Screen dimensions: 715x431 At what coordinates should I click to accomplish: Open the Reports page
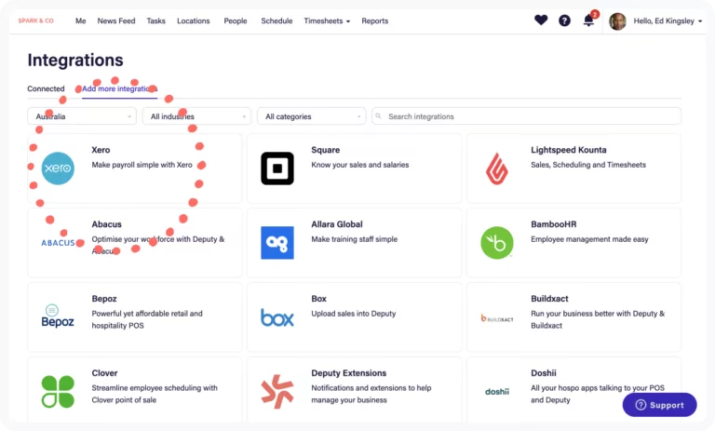(x=375, y=21)
